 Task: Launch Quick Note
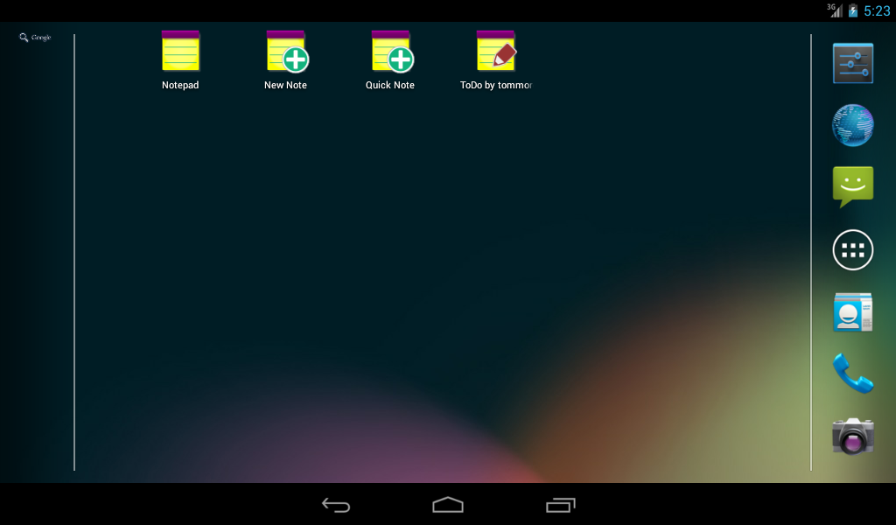(x=390, y=54)
